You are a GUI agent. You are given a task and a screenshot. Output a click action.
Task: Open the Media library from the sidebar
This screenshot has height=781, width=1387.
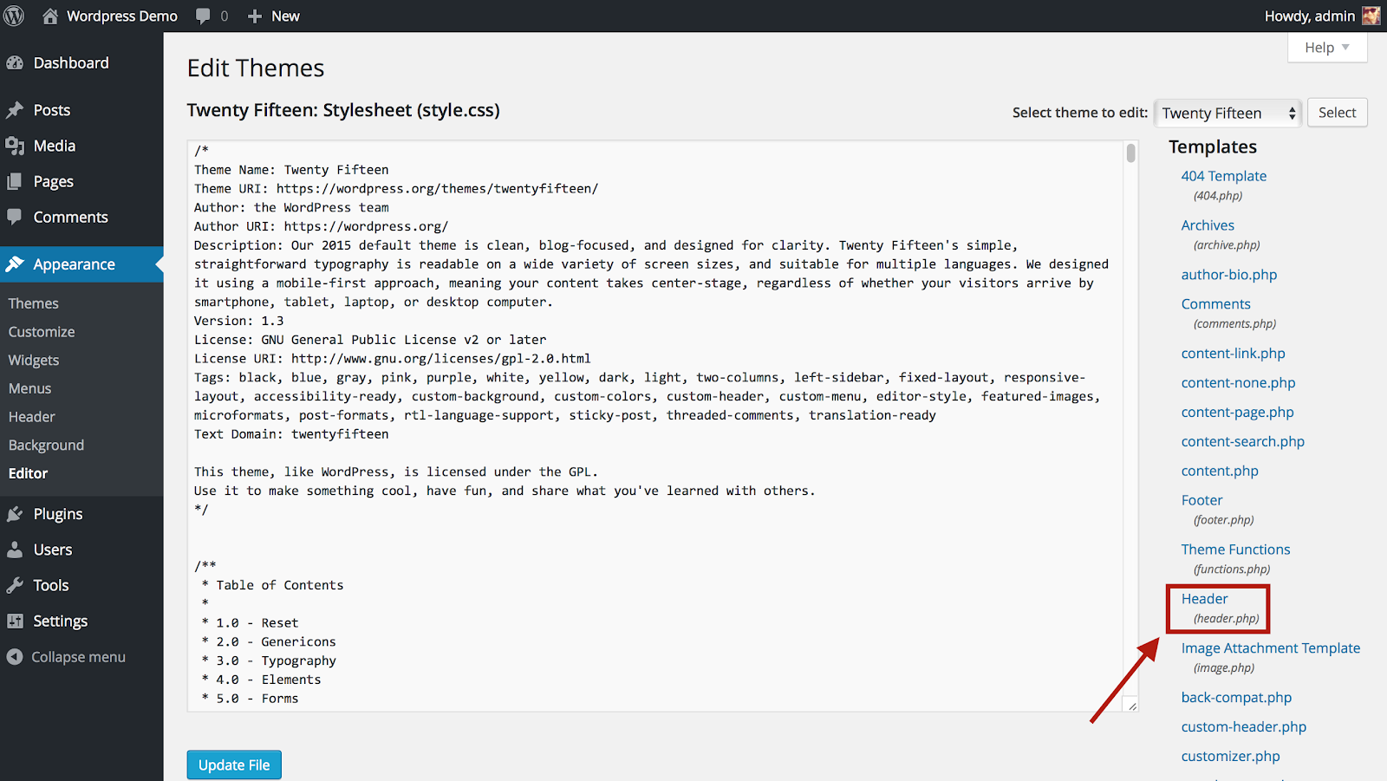(x=17, y=146)
